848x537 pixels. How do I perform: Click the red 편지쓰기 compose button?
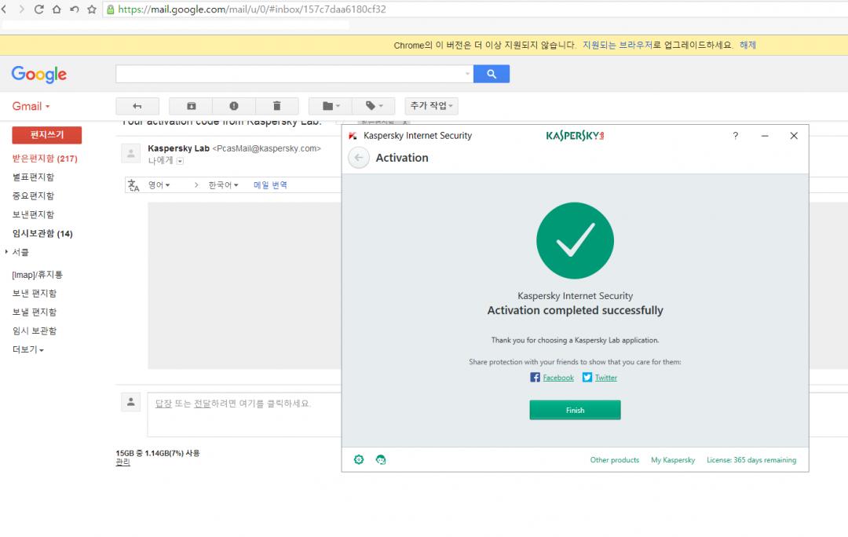46,135
